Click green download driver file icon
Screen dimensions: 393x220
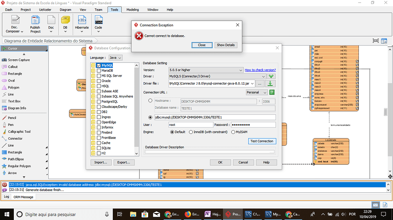[x=270, y=83]
